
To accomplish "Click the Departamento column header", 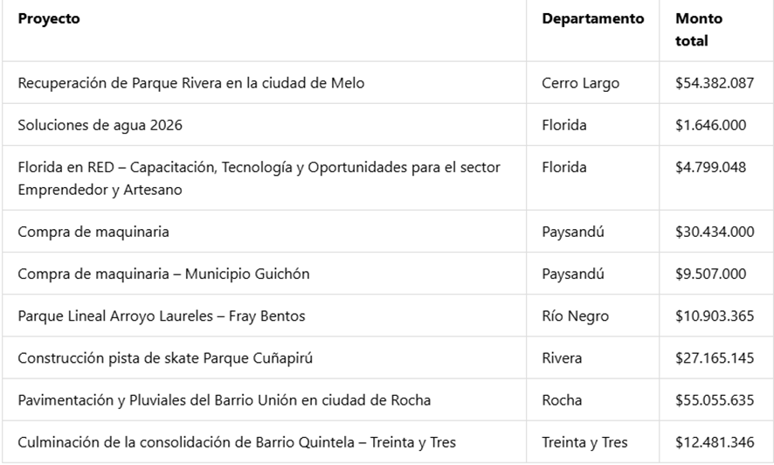I will tap(592, 18).
